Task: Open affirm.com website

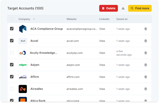Action: pos(73,77)
